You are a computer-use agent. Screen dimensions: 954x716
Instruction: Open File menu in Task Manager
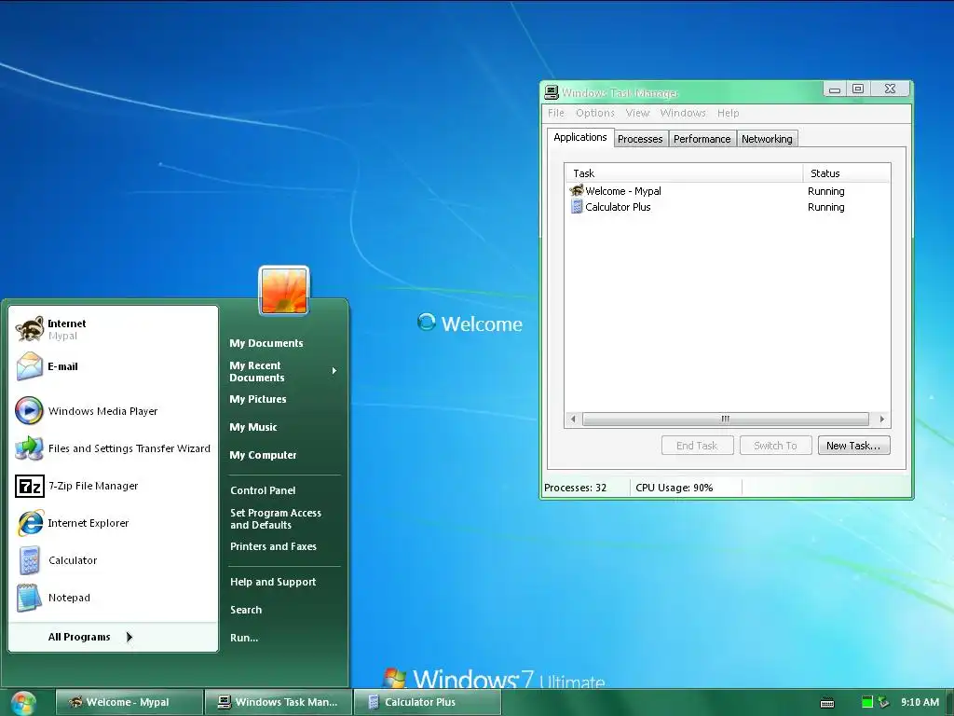pos(555,113)
